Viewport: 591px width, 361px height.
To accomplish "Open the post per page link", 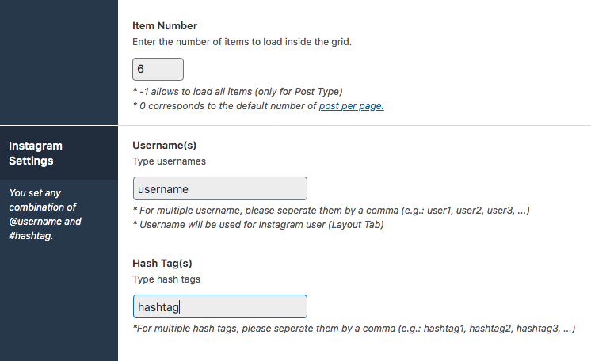I will pos(351,106).
